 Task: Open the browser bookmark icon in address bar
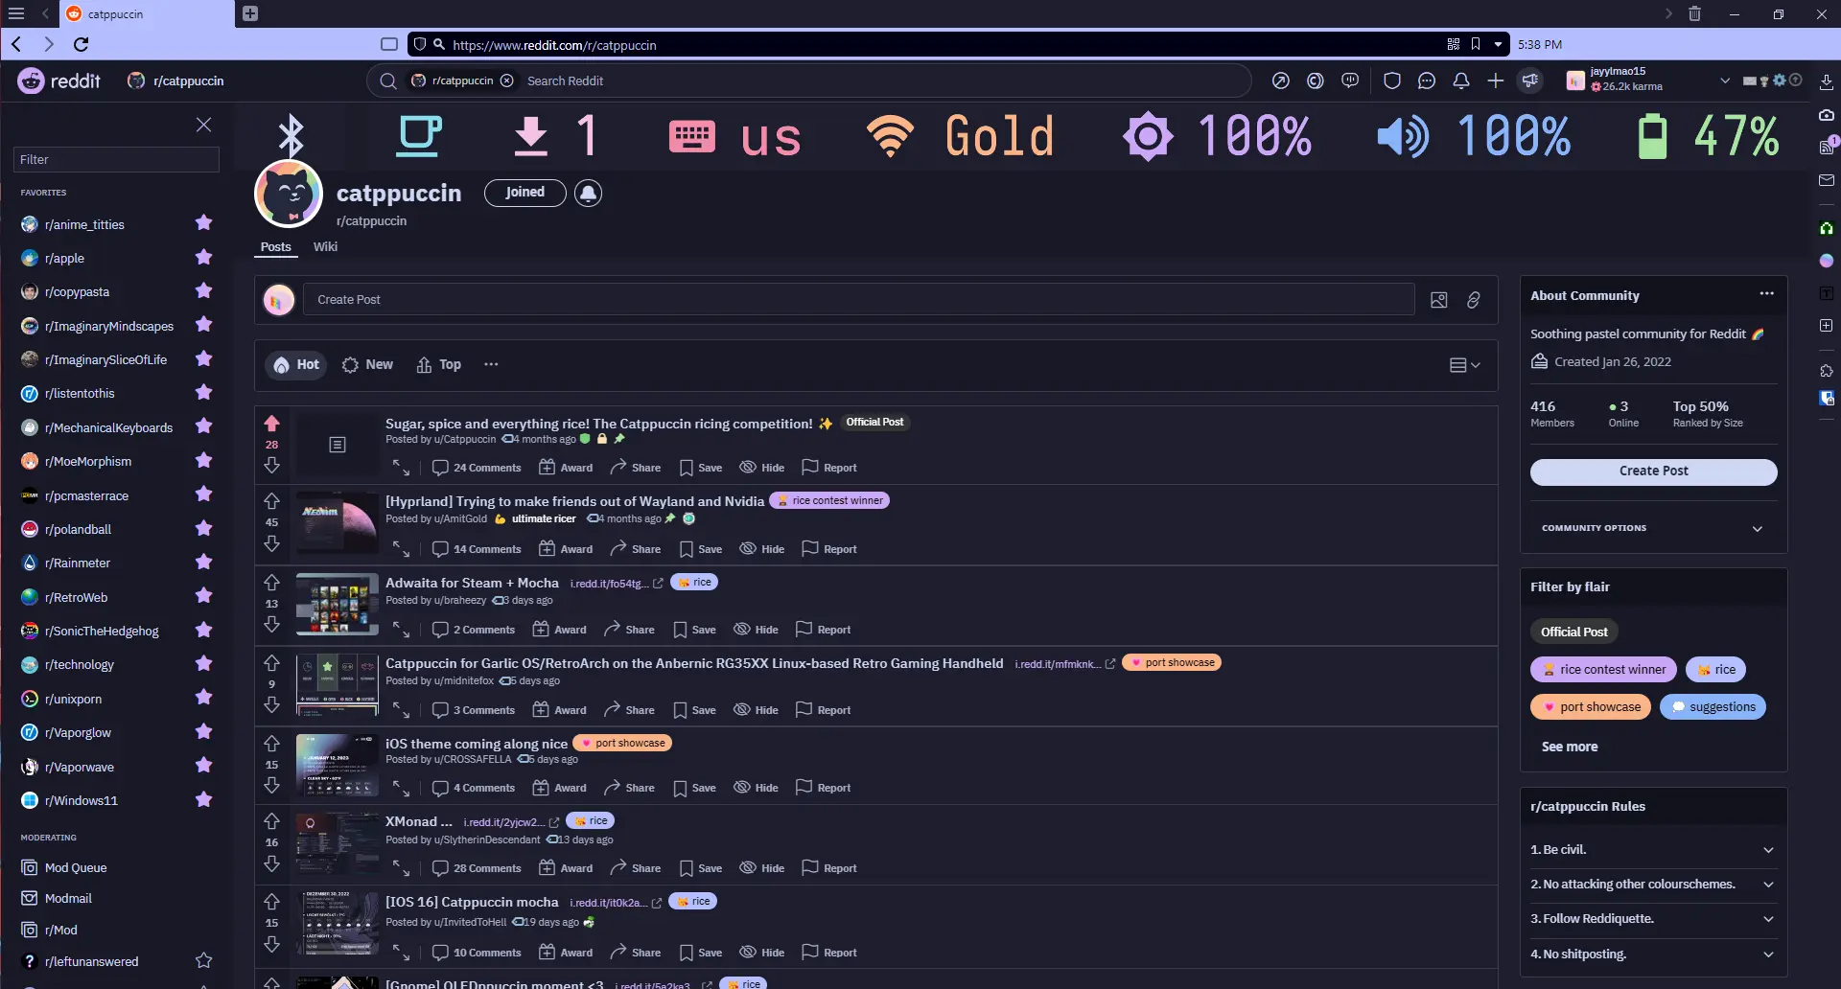tap(1476, 44)
